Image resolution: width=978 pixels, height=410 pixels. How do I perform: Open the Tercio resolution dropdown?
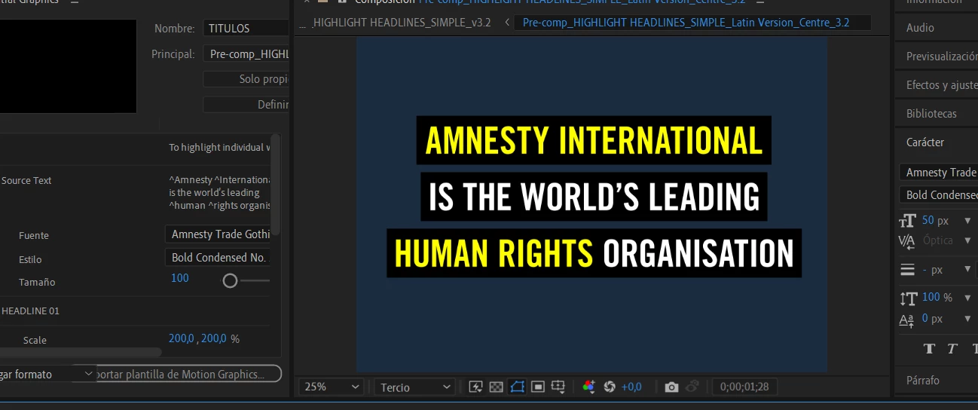point(414,387)
